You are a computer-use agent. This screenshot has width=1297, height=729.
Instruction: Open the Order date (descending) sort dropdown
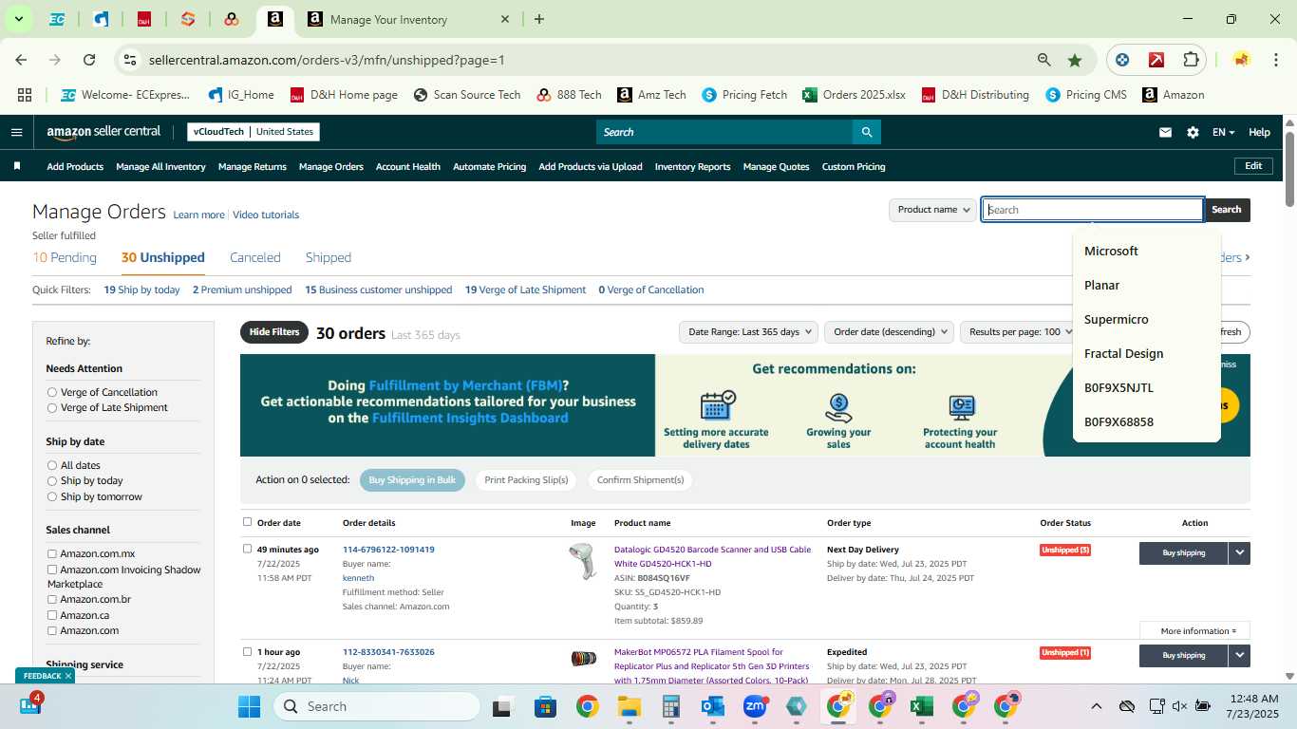890,332
